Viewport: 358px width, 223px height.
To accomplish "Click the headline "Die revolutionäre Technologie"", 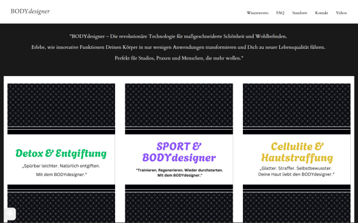I will click(x=143, y=36).
